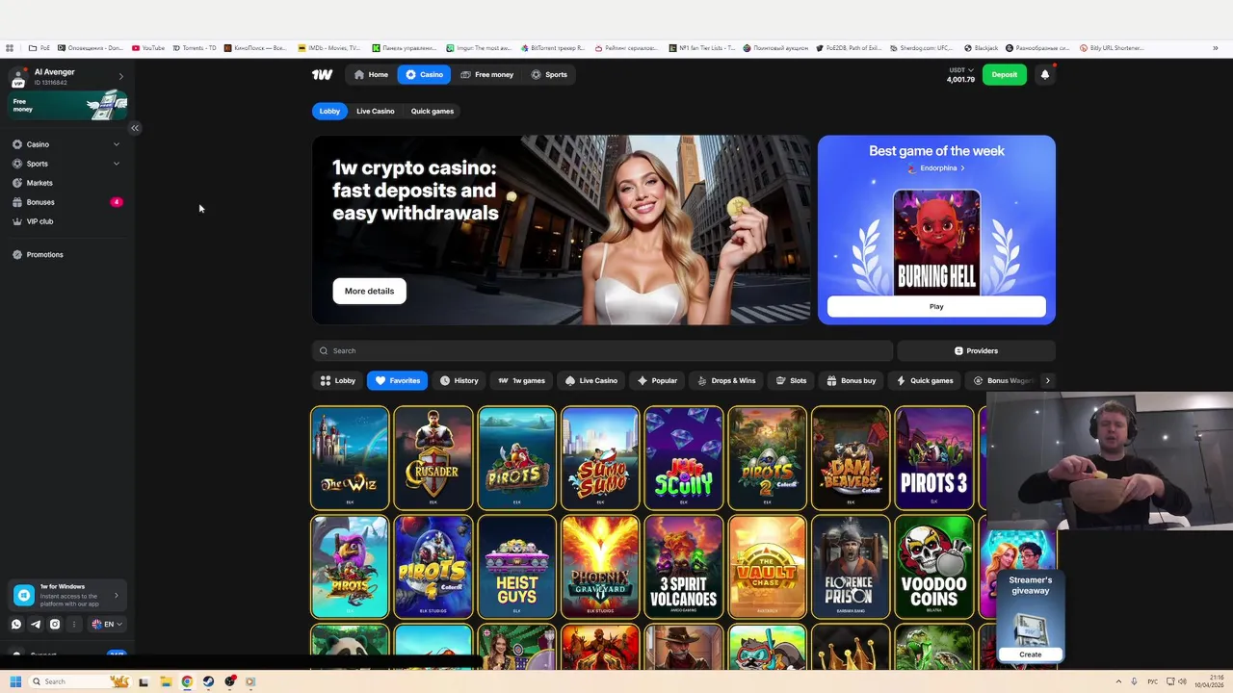Viewport: 1233px width, 693px height.
Task: Open Endorphina provider link
Action: pos(937,168)
